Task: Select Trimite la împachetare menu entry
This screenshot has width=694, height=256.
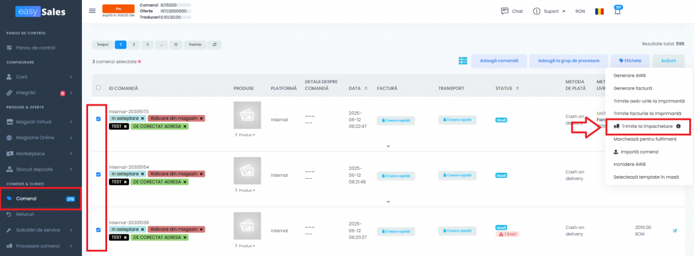Action: (648, 127)
